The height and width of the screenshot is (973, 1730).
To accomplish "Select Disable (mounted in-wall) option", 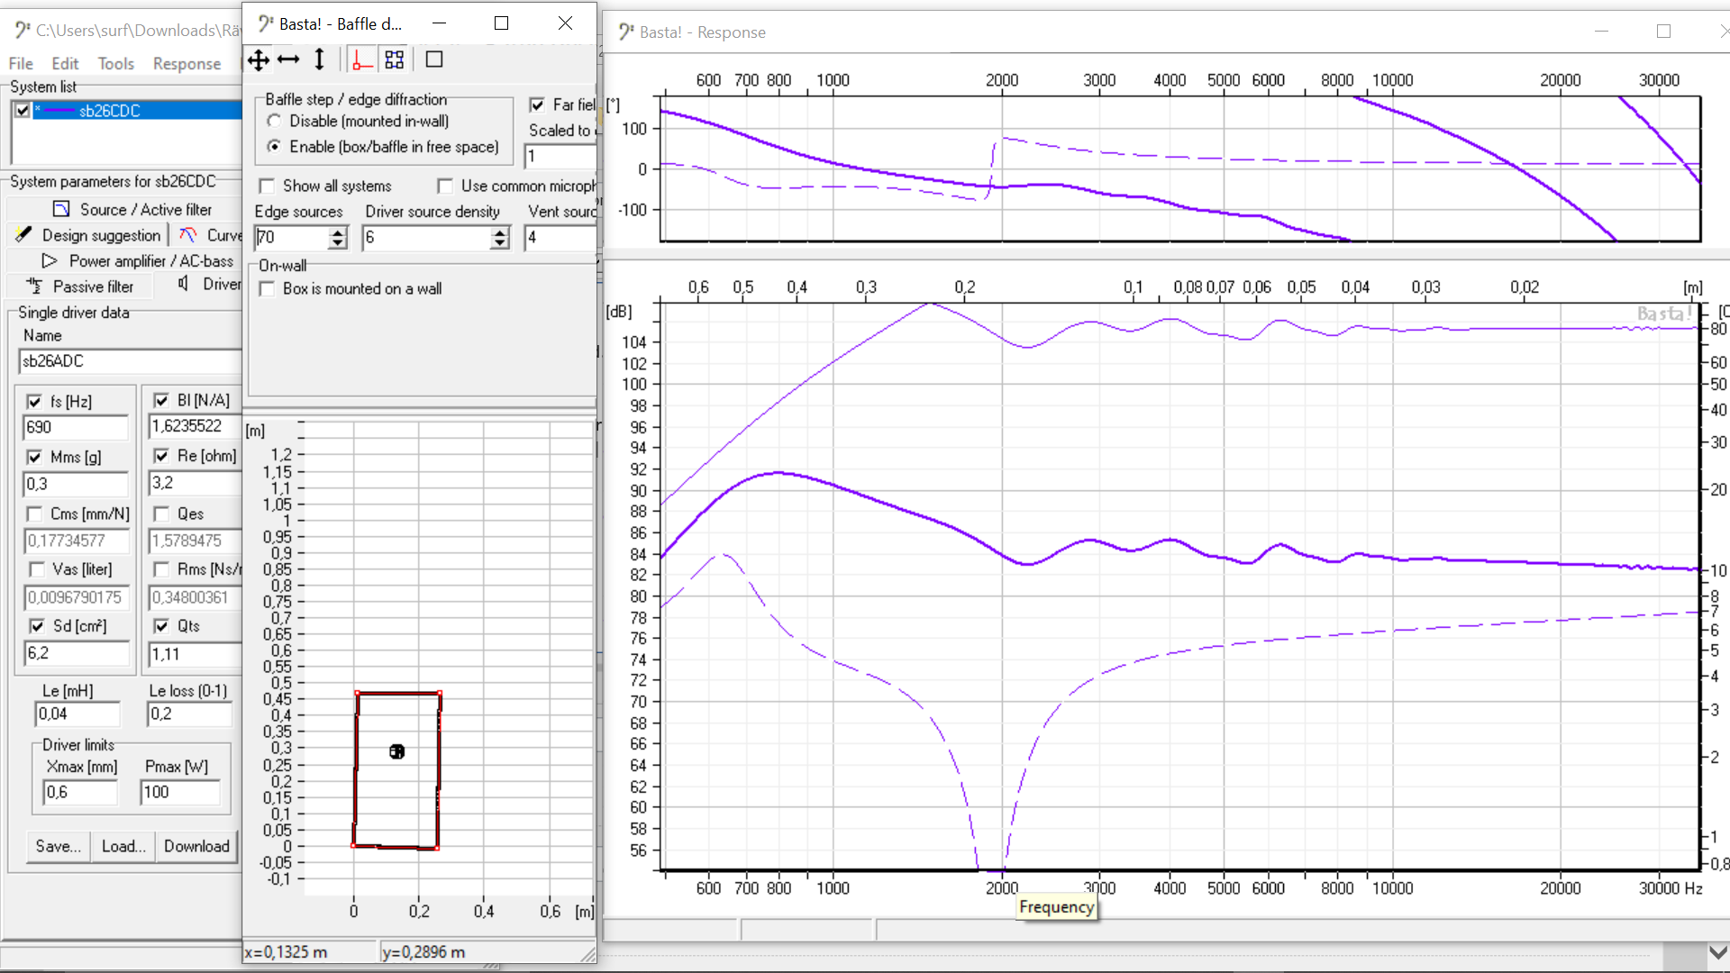I will pyautogui.click(x=274, y=121).
